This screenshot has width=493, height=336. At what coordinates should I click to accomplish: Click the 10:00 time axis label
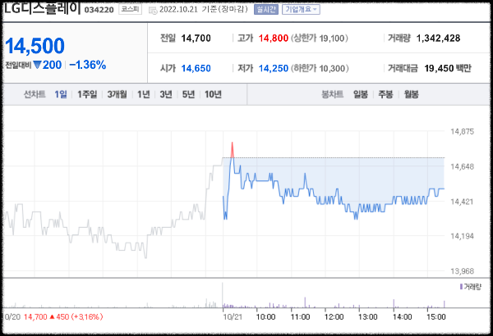[x=265, y=317]
